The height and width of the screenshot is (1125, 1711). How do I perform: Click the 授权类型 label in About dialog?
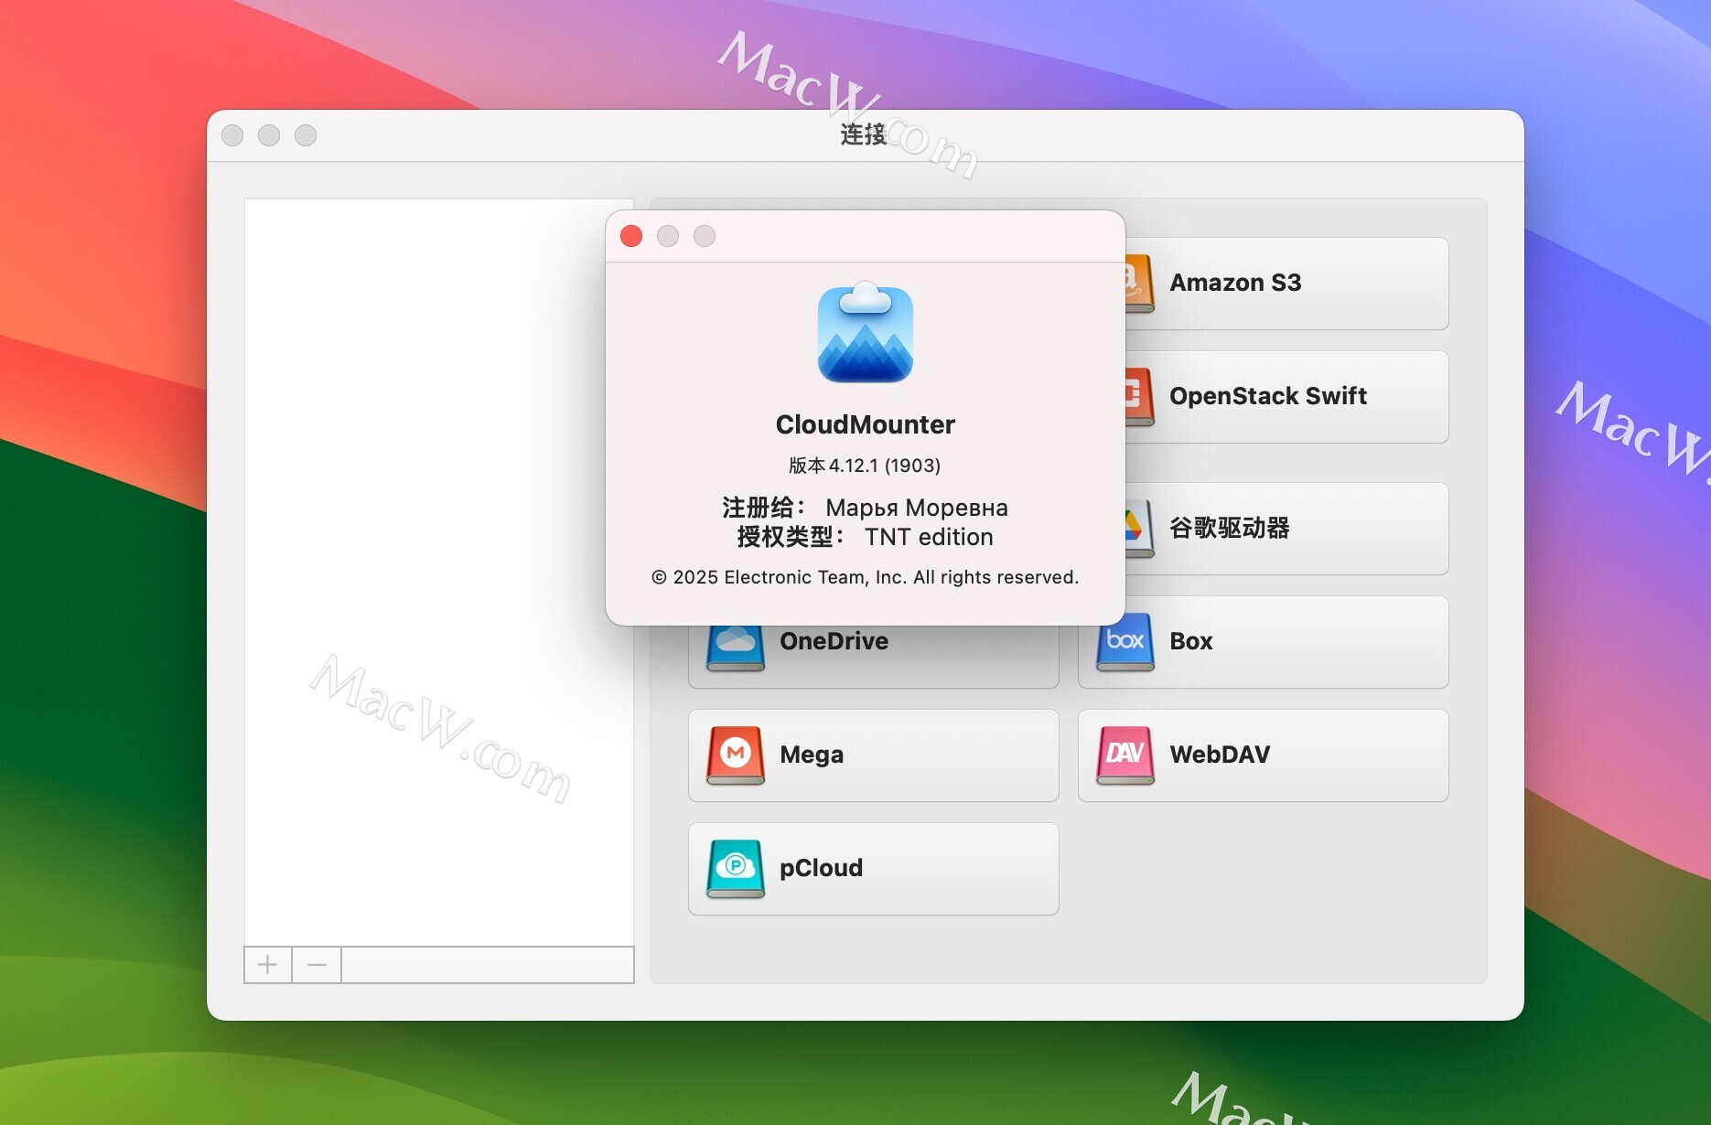click(x=791, y=537)
